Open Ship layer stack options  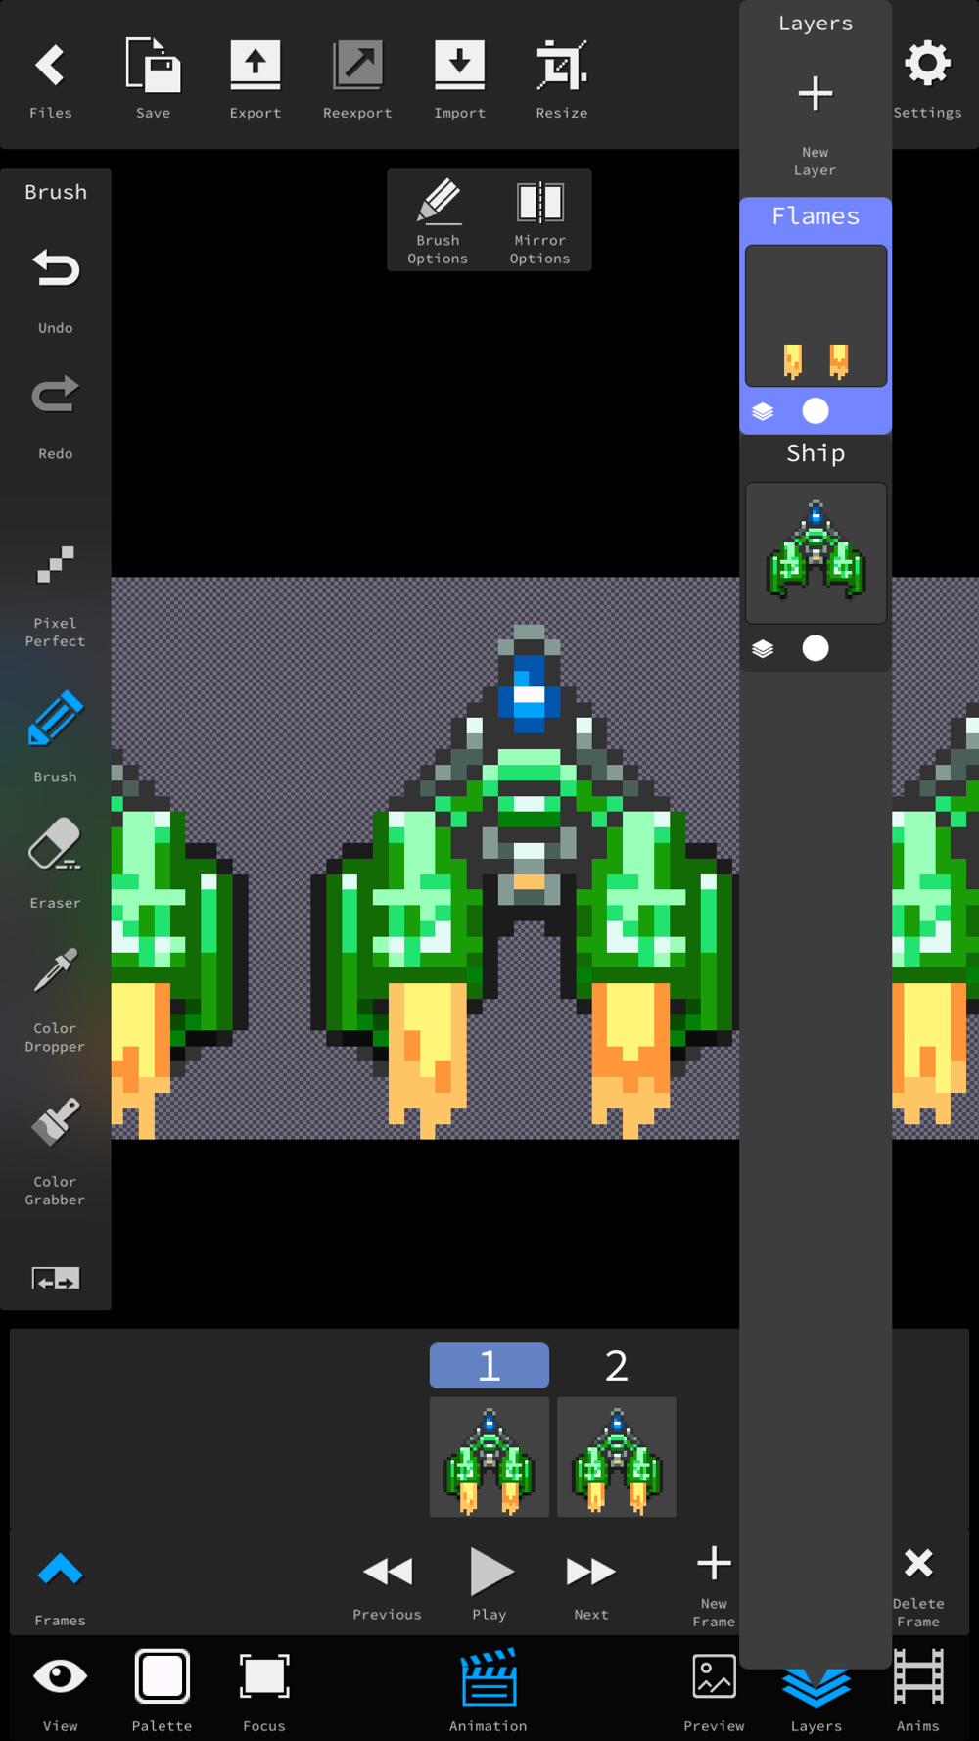(x=763, y=648)
